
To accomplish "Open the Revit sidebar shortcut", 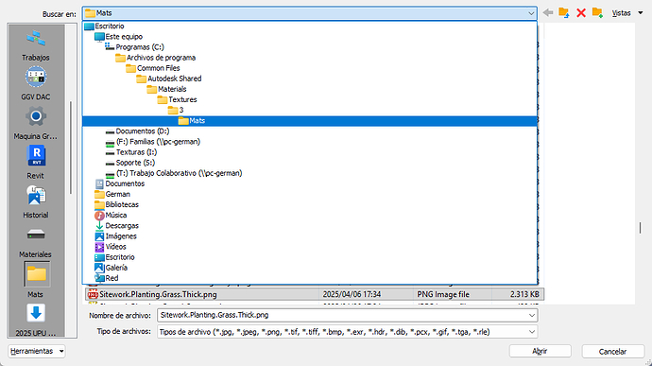I will click(36, 163).
